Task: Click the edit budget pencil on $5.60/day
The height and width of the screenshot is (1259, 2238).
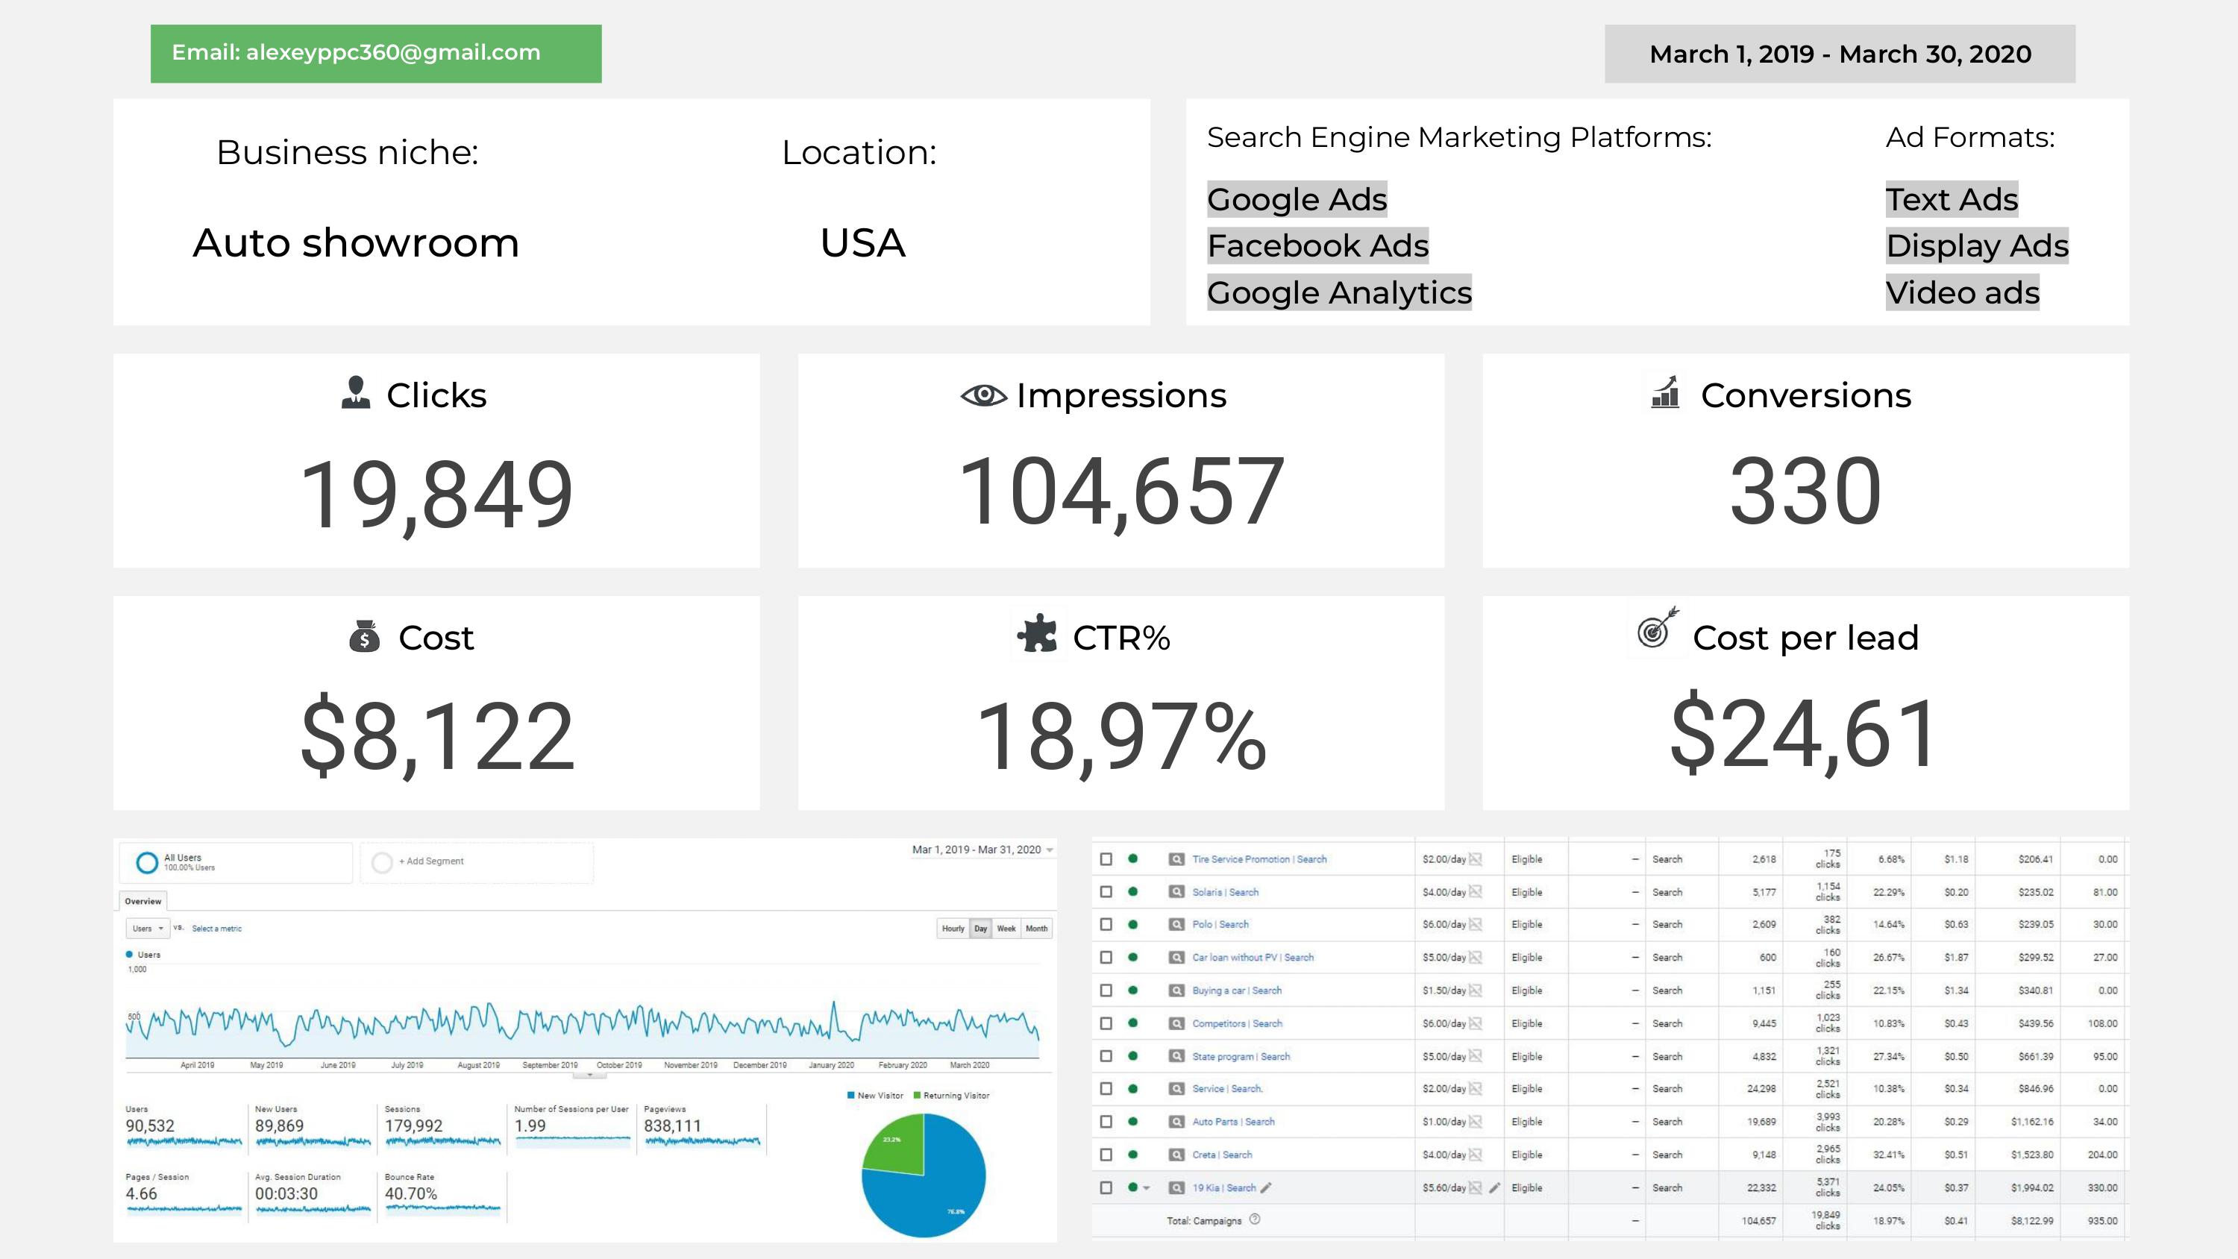Action: [1494, 1187]
